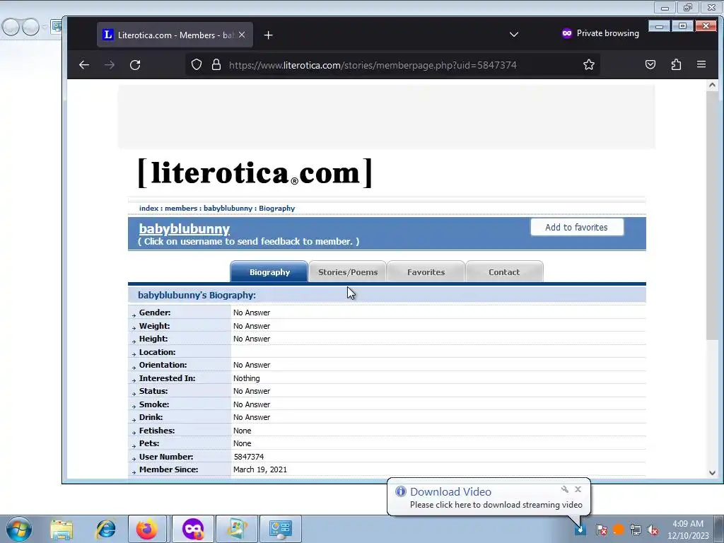Click the Private browsing indicator
The width and height of the screenshot is (724, 543).
pos(600,33)
